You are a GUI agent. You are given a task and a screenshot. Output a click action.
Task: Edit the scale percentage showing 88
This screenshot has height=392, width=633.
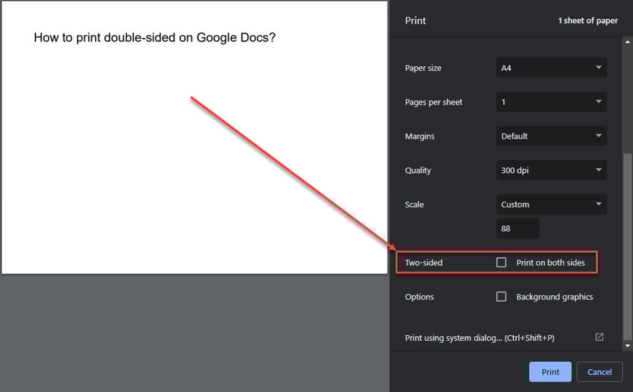(517, 228)
